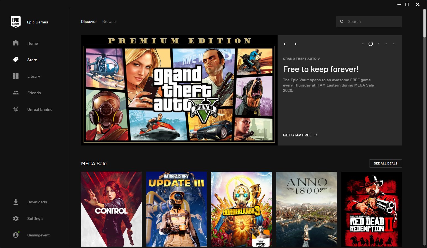Jump to the third carousel slide dot
427x248 pixels.
(378, 44)
